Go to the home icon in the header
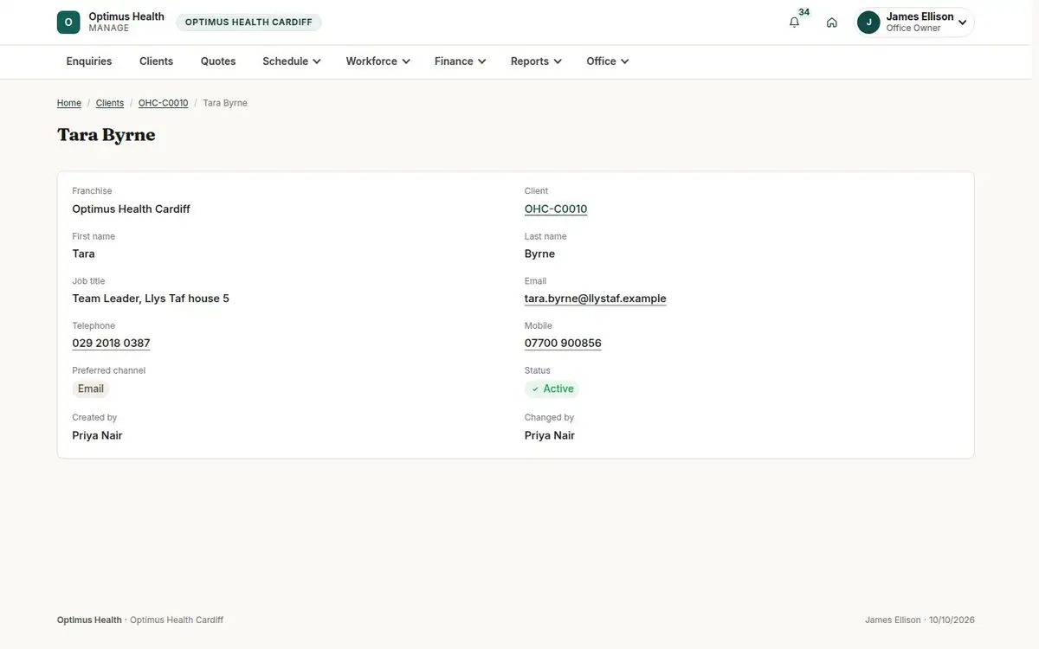The image size is (1039, 649). (x=832, y=22)
